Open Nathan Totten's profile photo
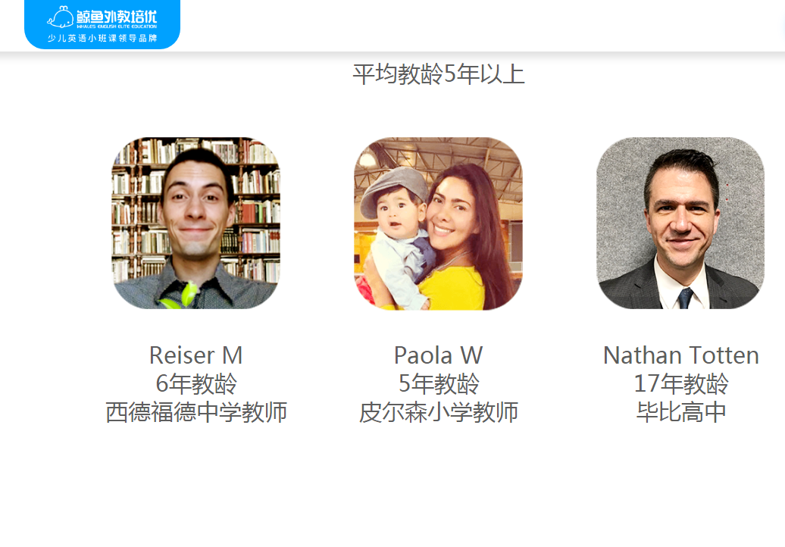 [680, 223]
